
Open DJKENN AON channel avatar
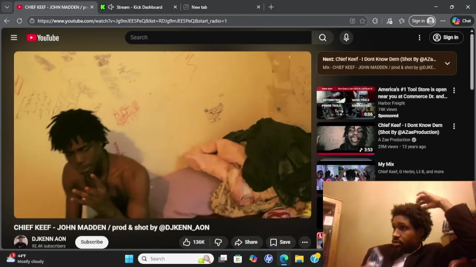pyautogui.click(x=21, y=242)
